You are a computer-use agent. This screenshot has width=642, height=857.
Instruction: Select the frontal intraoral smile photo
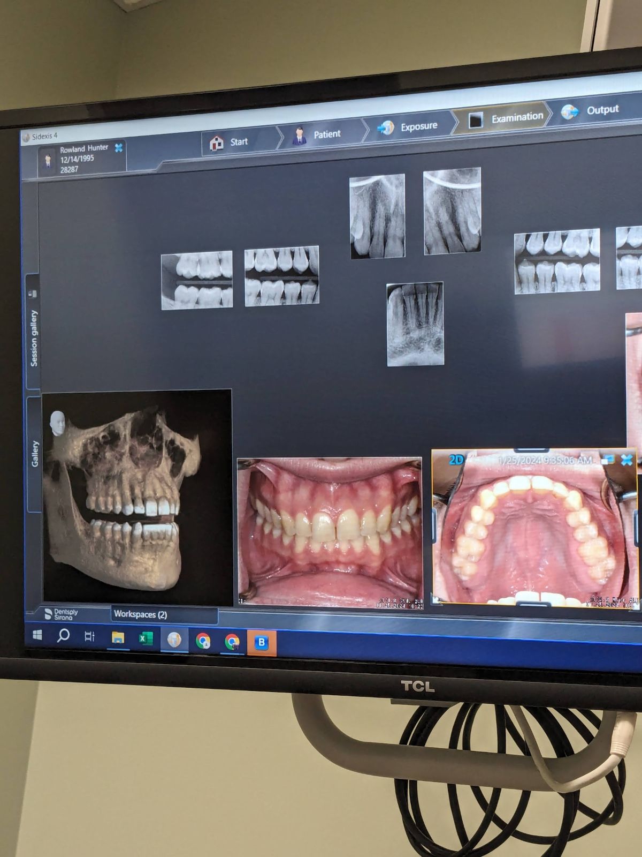coord(330,533)
